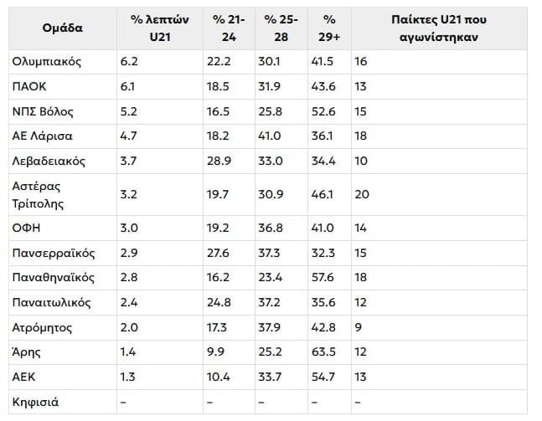
Task: Click the Ομάδα column header
Action: tap(63, 28)
